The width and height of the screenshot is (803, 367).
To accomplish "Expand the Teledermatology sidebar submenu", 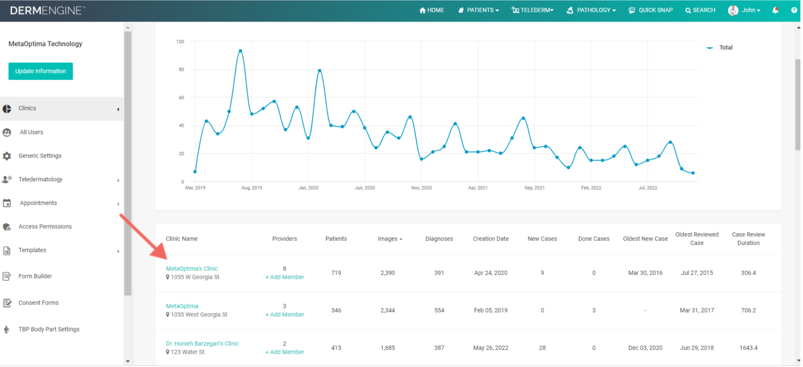I will tap(118, 181).
